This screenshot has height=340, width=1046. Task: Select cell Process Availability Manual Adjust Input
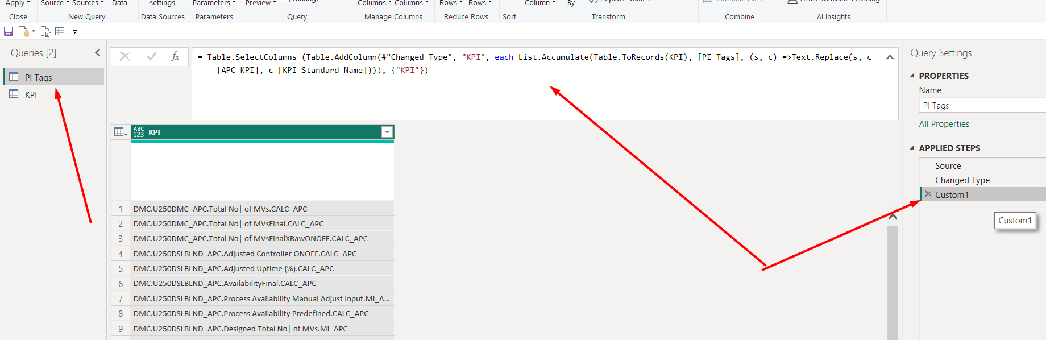(x=263, y=298)
